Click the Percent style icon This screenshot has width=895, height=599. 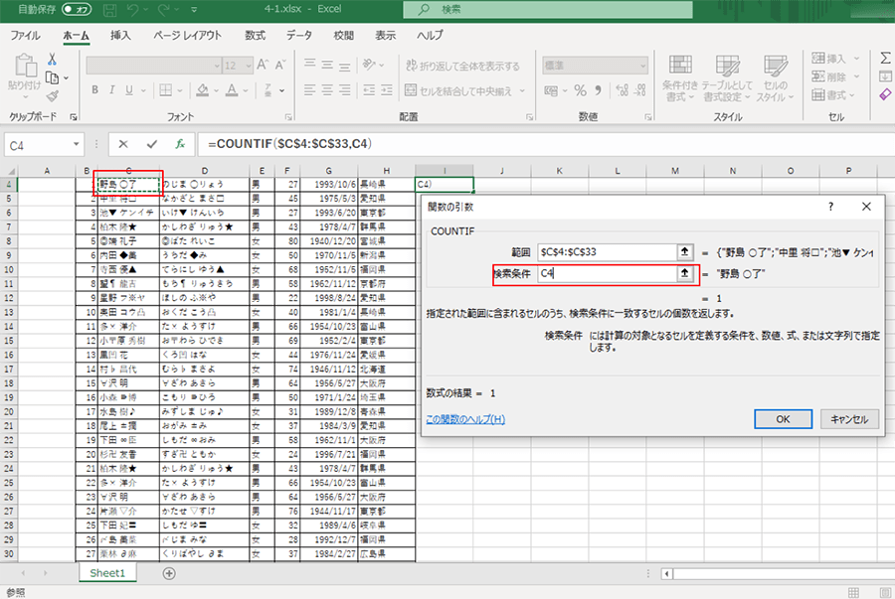[x=581, y=90]
